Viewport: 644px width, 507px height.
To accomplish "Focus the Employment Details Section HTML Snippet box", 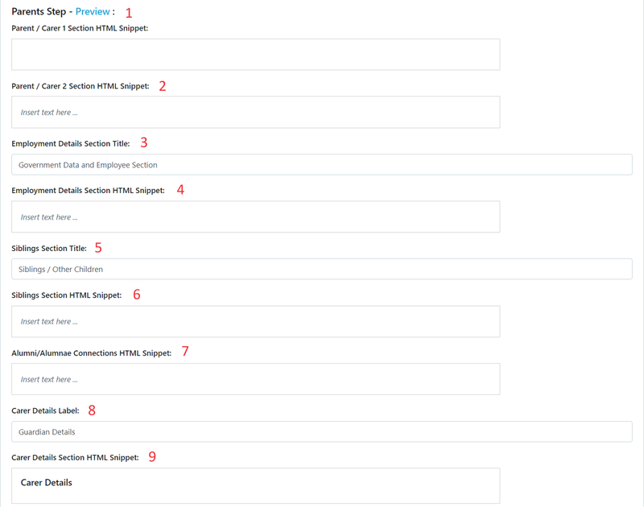I will [x=254, y=216].
